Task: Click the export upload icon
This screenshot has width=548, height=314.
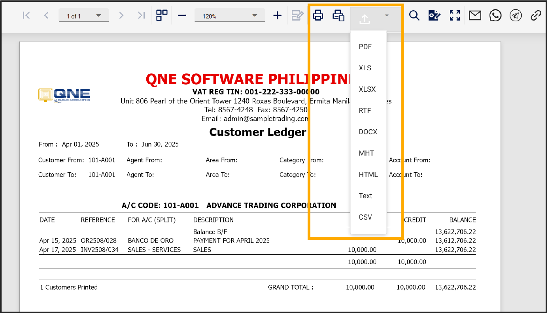Action: (x=365, y=18)
